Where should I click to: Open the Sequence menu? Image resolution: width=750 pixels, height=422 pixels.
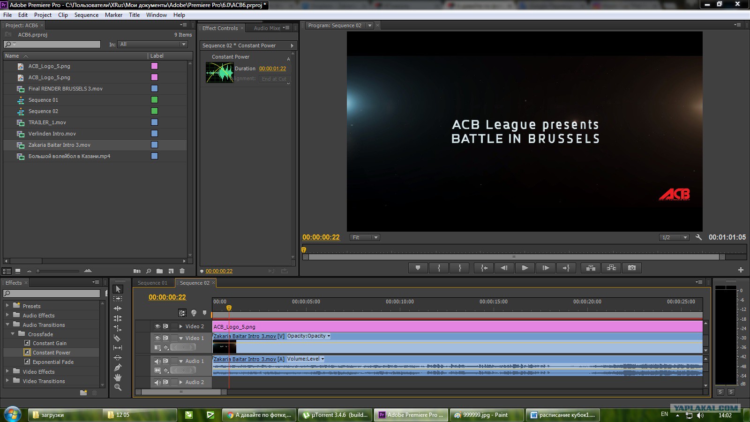click(86, 15)
